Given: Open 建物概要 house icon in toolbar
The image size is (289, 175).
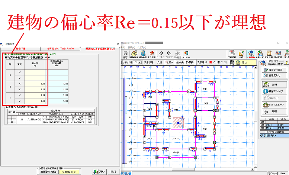Looking at the screenshot, I should click(x=152, y=55).
